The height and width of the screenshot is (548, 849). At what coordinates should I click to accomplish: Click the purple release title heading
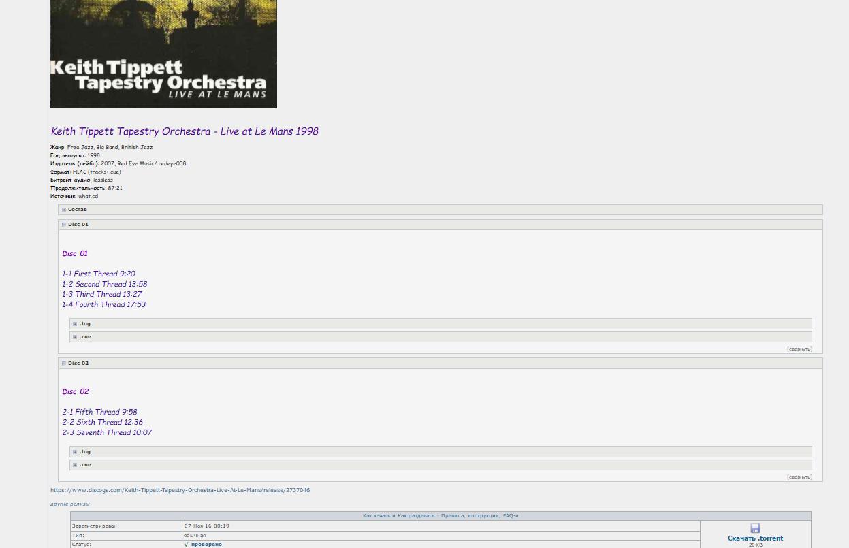[185, 131]
